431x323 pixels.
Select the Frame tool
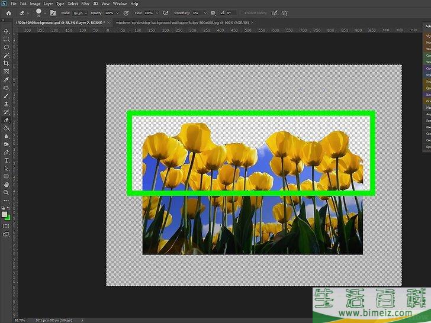point(6,72)
